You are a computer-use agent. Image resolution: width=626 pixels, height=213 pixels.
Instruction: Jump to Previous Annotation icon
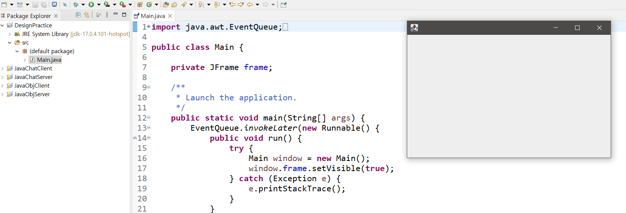(x=217, y=4)
